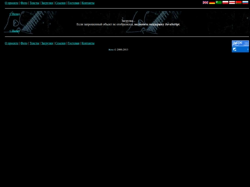250x187 pixels.
Task: Open 'Гостевая' in the top menu
Action: pos(74,3)
